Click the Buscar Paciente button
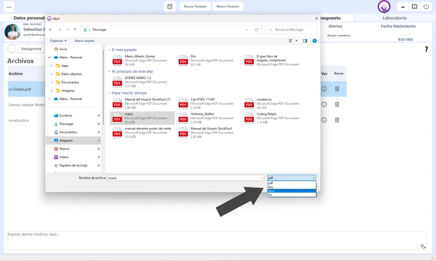Viewport: 436px width, 261px height. [x=195, y=6]
